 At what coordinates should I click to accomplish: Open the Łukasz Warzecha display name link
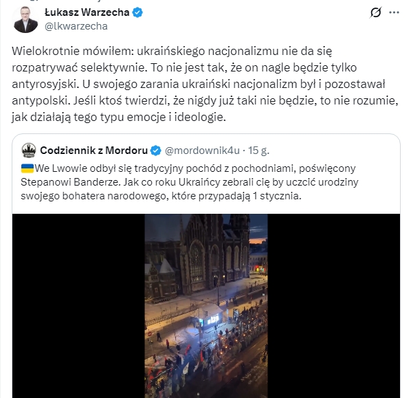coord(87,12)
